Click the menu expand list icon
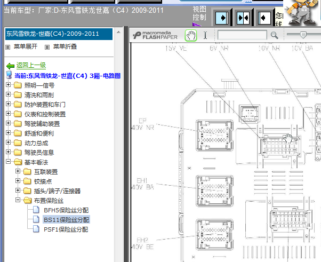Viewport: 321px width, 262px height. click(8, 47)
